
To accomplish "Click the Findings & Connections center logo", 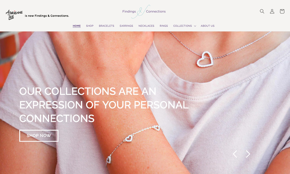I will [144, 12].
